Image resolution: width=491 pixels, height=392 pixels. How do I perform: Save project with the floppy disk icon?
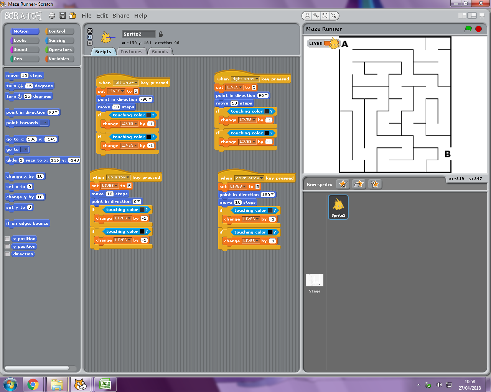pos(62,16)
